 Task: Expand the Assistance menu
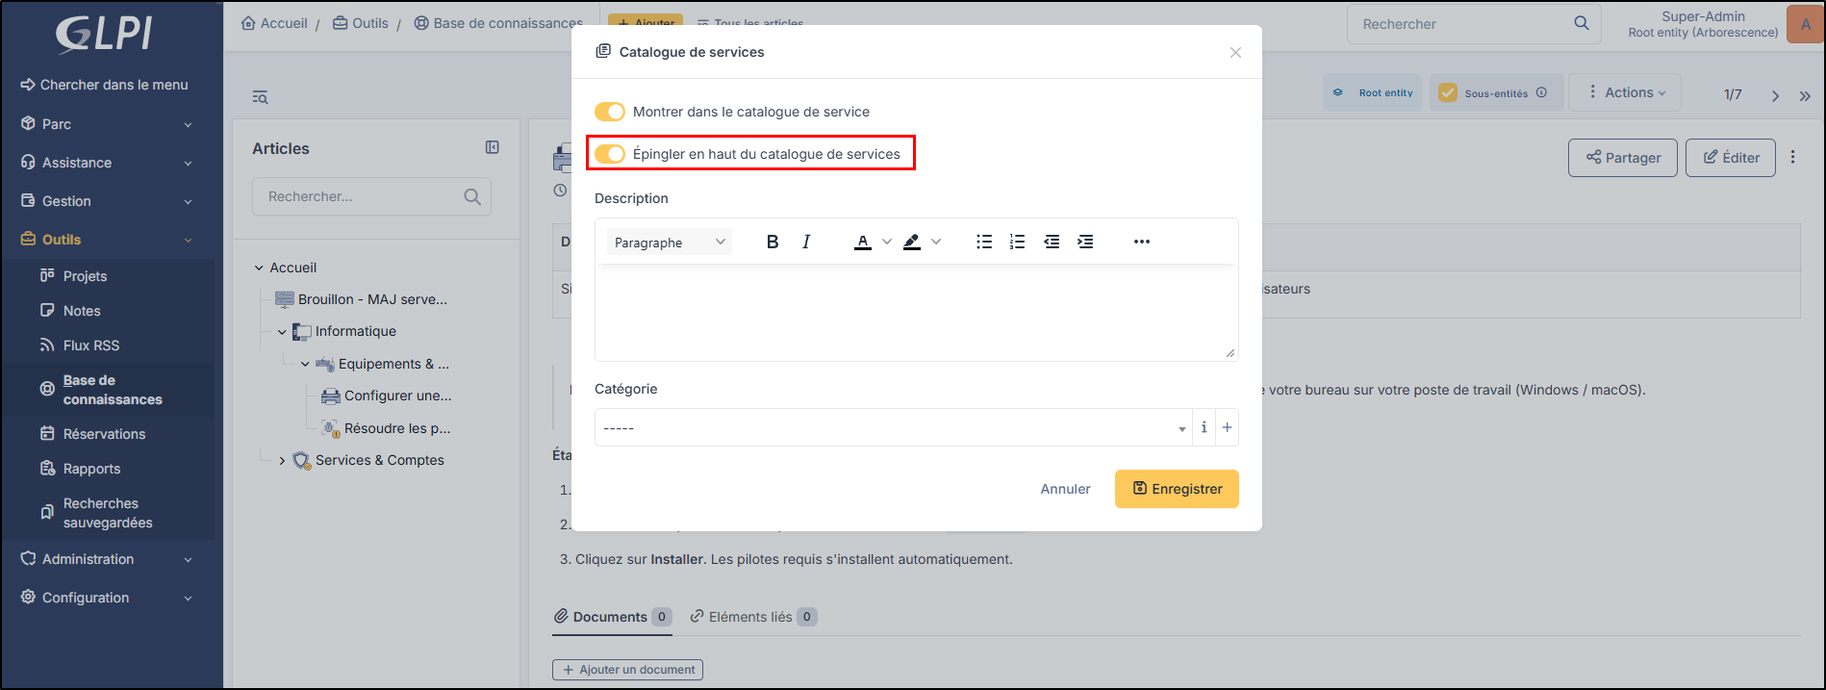point(107,163)
